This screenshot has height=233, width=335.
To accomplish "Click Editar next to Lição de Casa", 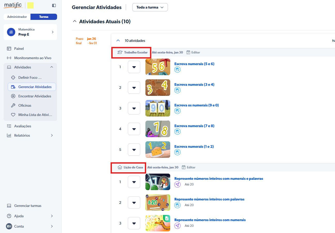I will [191, 167].
